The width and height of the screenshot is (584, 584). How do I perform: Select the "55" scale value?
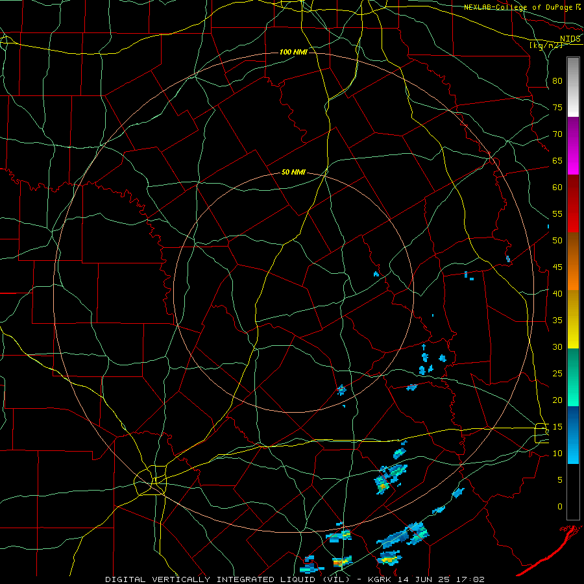557,213
